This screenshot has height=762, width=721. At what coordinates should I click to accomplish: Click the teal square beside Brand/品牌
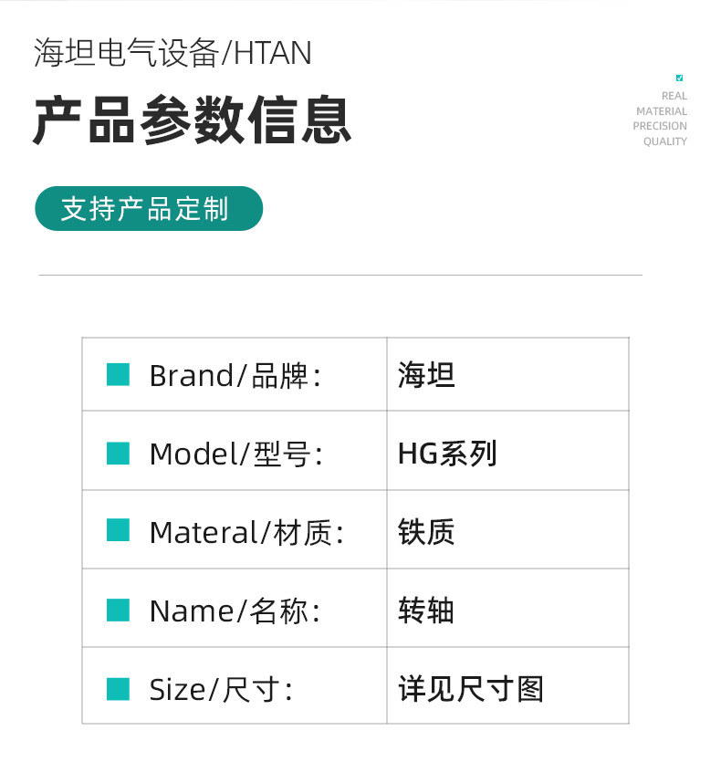tap(118, 374)
